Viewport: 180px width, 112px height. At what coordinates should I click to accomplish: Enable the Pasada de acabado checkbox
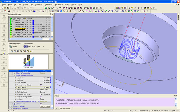[x=41, y=85]
